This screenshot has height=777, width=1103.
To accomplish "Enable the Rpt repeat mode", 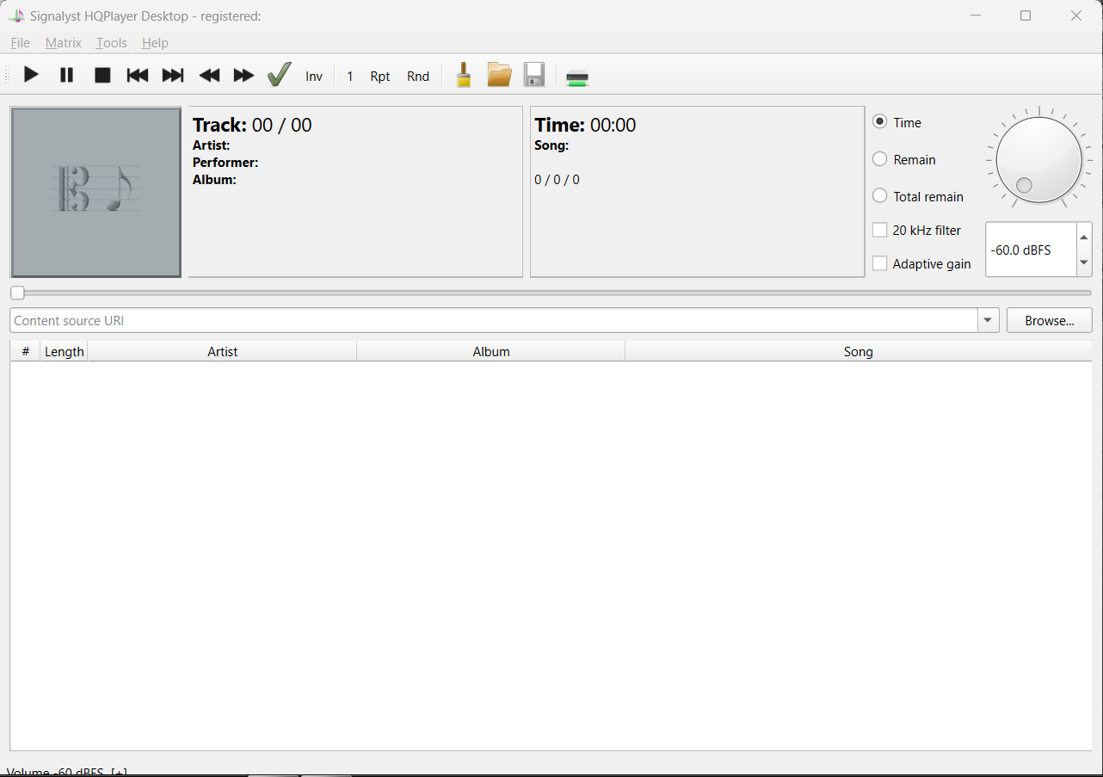I will click(x=380, y=76).
